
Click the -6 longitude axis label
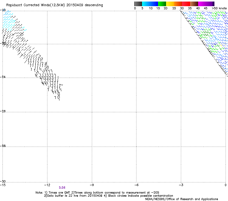pos(136,185)
